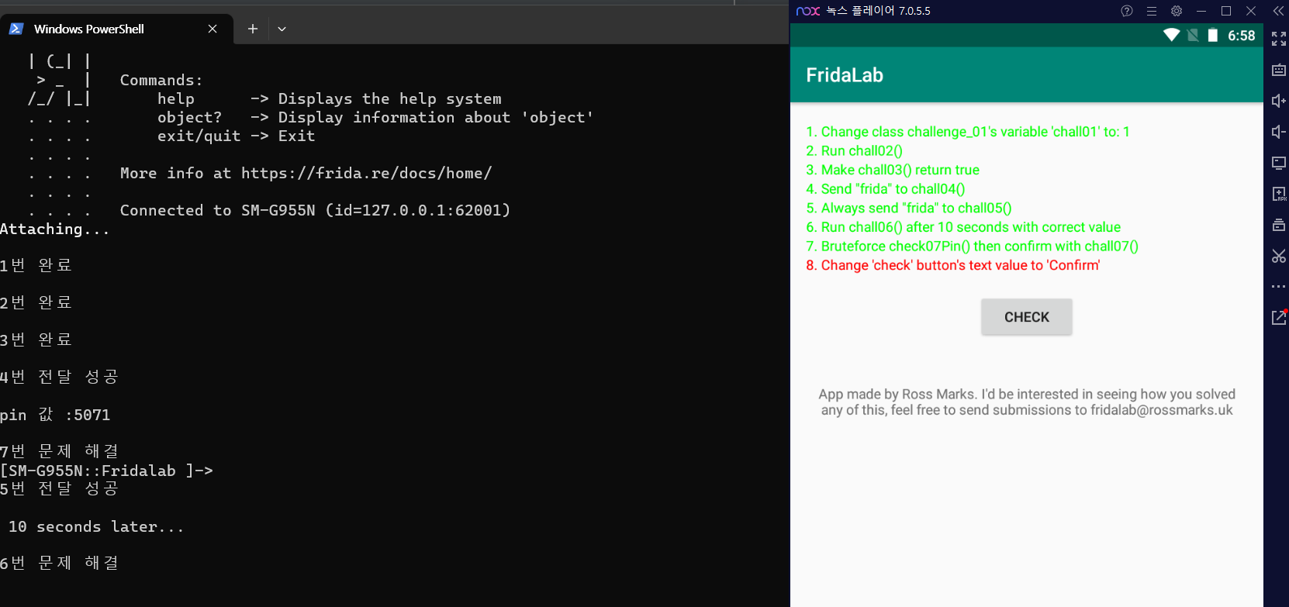Open Nox keyboard mapping icon
The width and height of the screenshot is (1289, 607).
pos(1279,70)
